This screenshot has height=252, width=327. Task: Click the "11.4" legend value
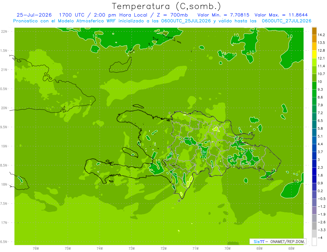click(321, 66)
